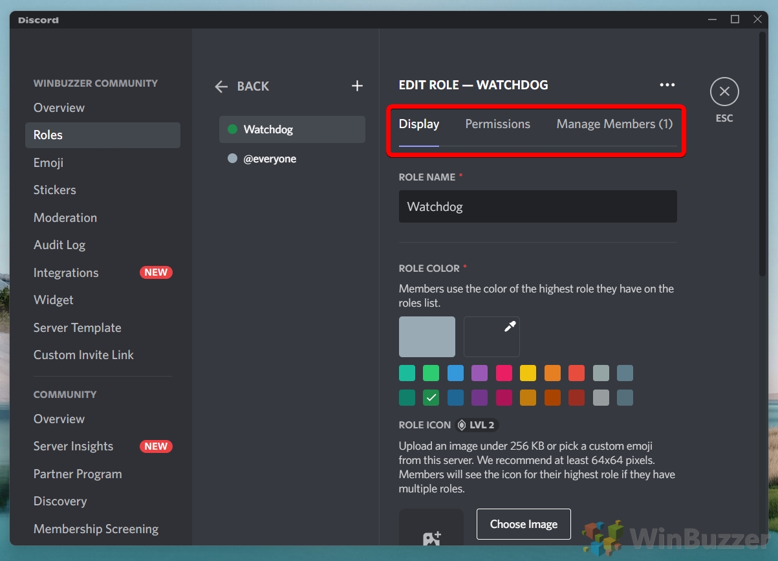Image resolution: width=778 pixels, height=561 pixels.
Task: Pick the dark gold swatch in bottom row
Action: [x=528, y=397]
